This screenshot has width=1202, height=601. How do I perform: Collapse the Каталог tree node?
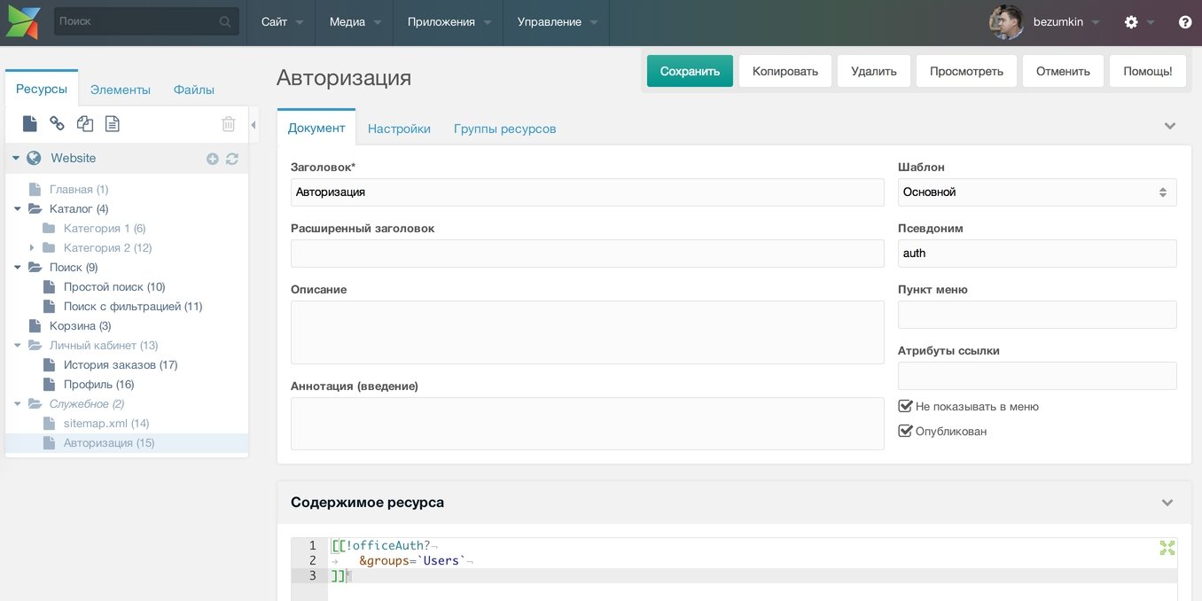pyautogui.click(x=19, y=209)
